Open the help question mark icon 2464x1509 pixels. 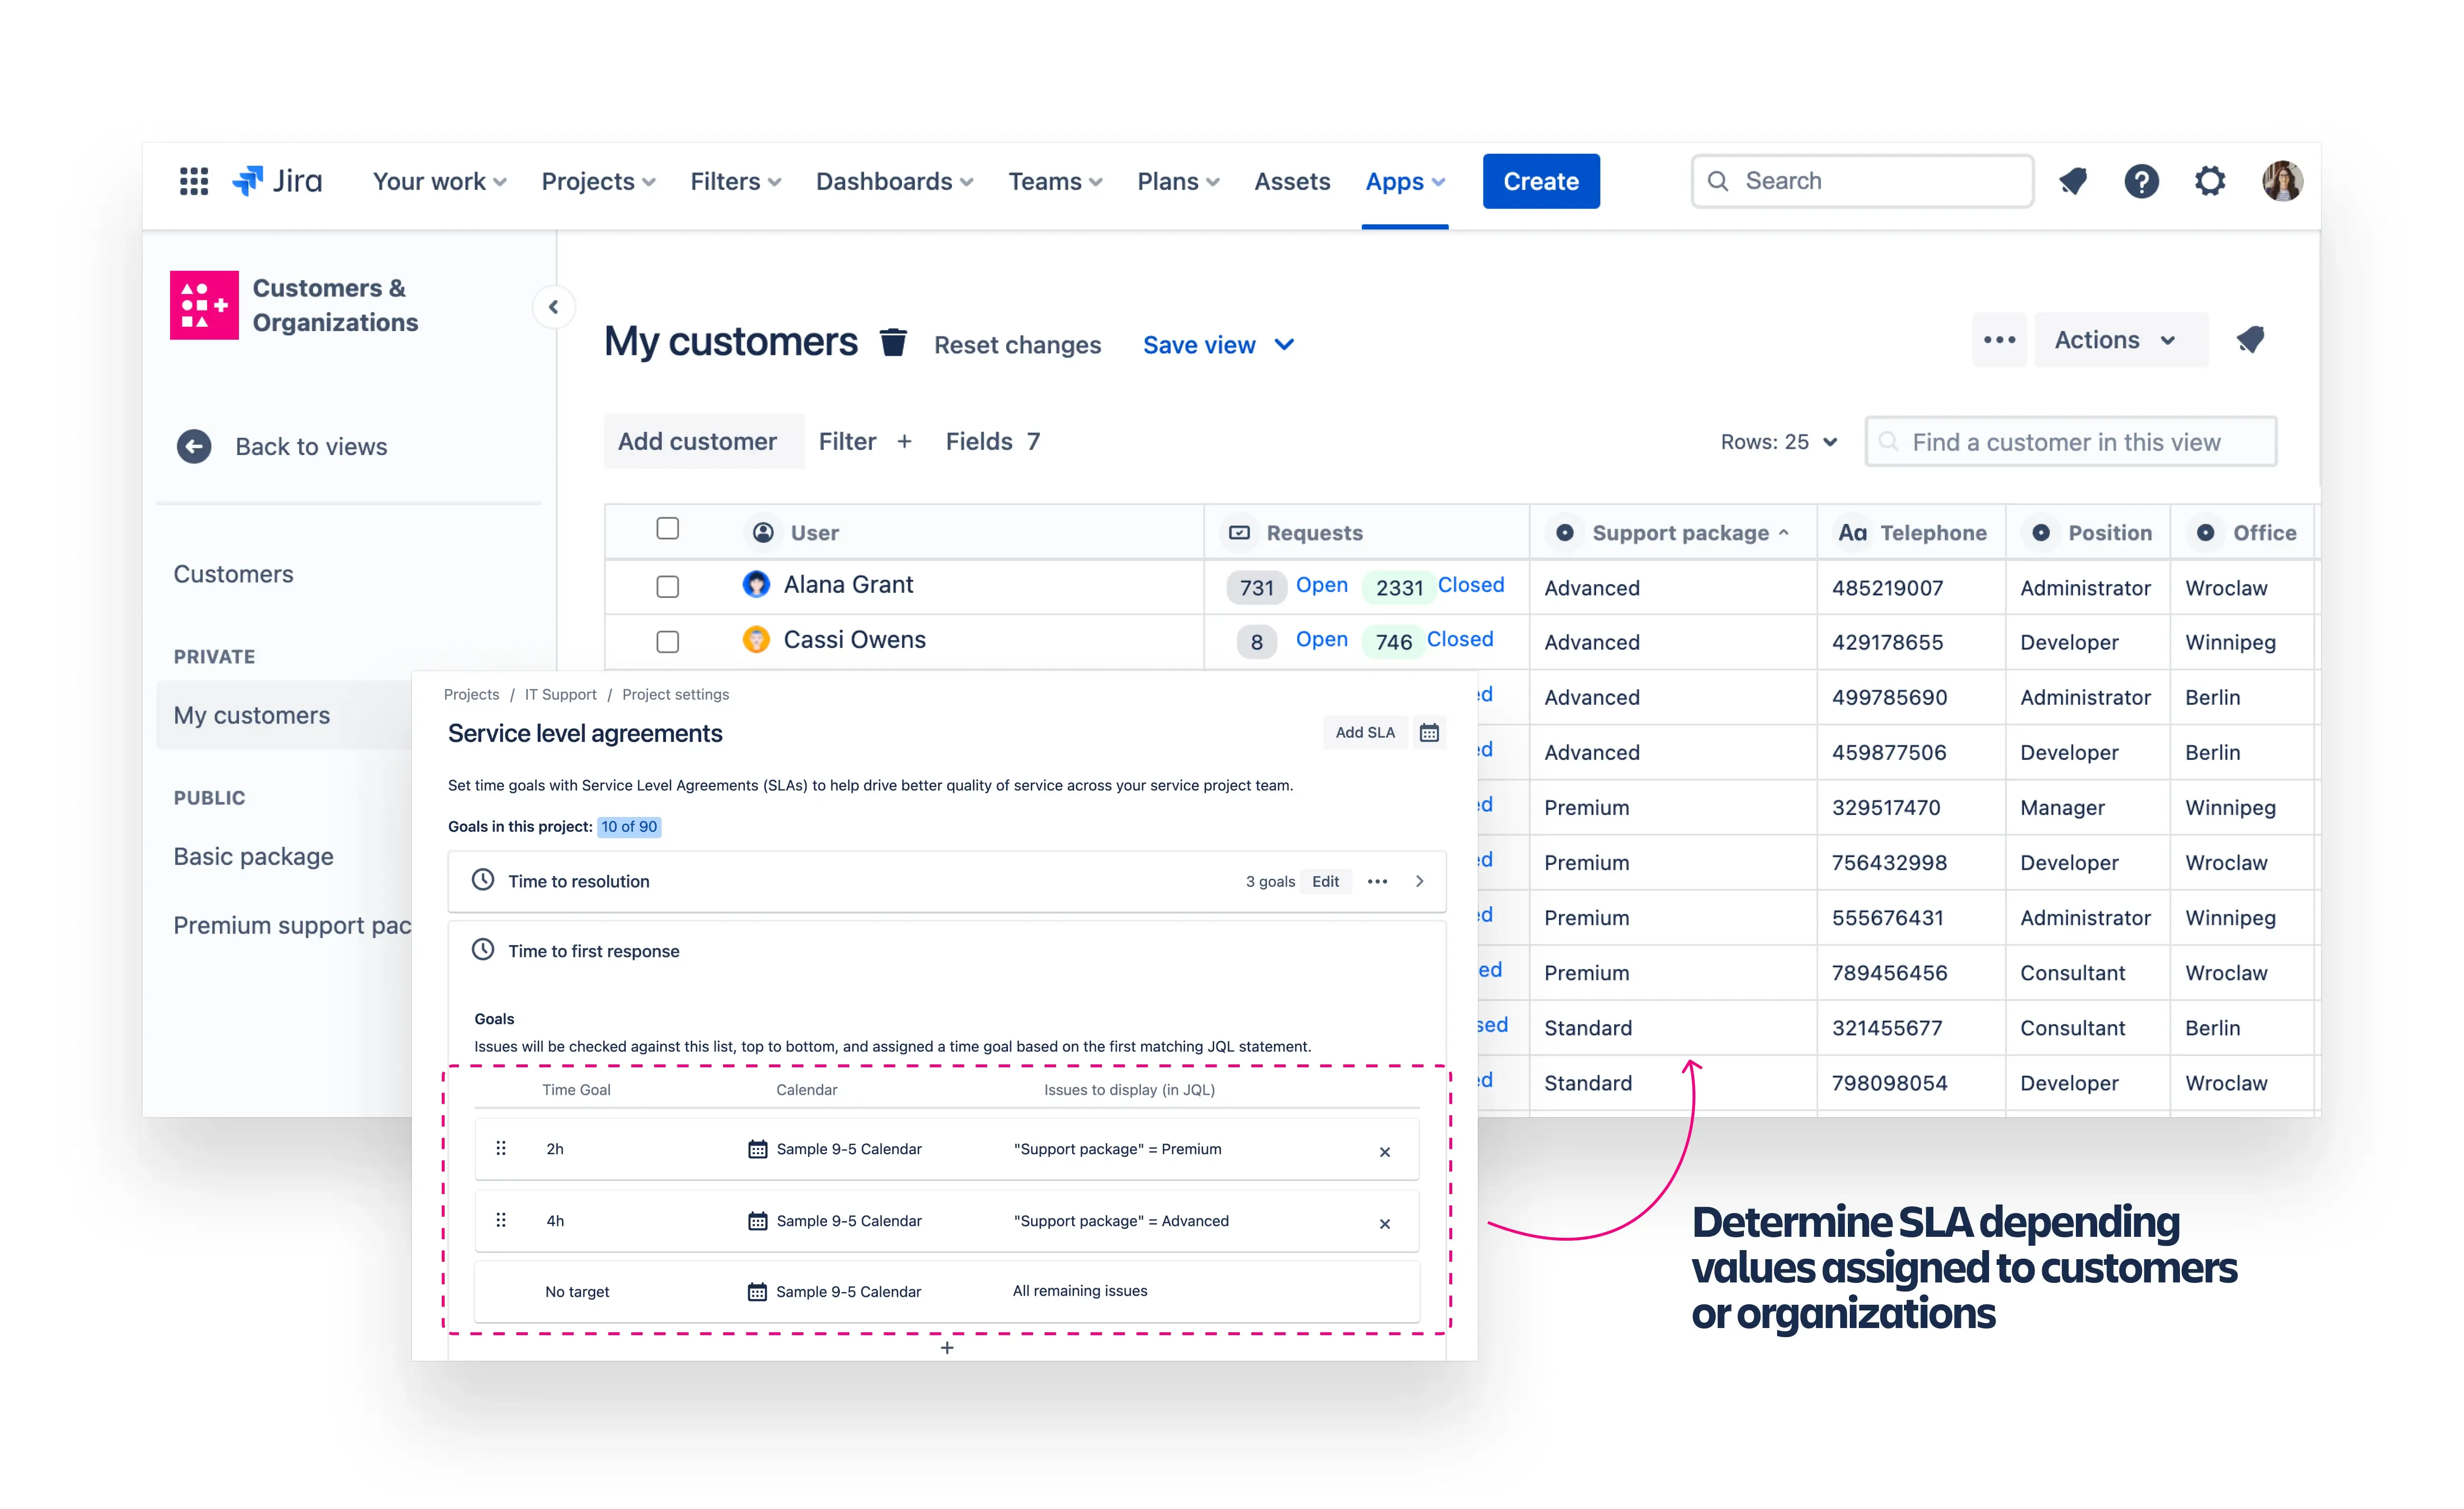coord(2141,181)
